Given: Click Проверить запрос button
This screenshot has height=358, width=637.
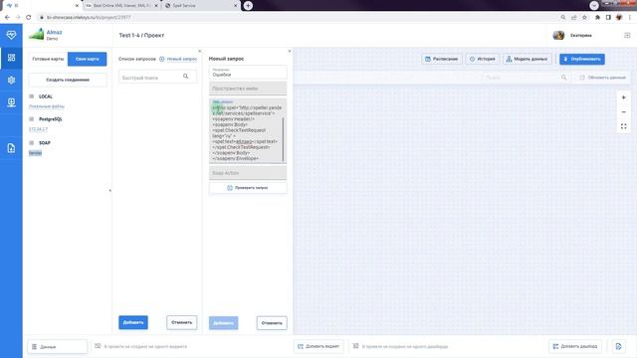Looking at the screenshot, I should coord(248,188).
